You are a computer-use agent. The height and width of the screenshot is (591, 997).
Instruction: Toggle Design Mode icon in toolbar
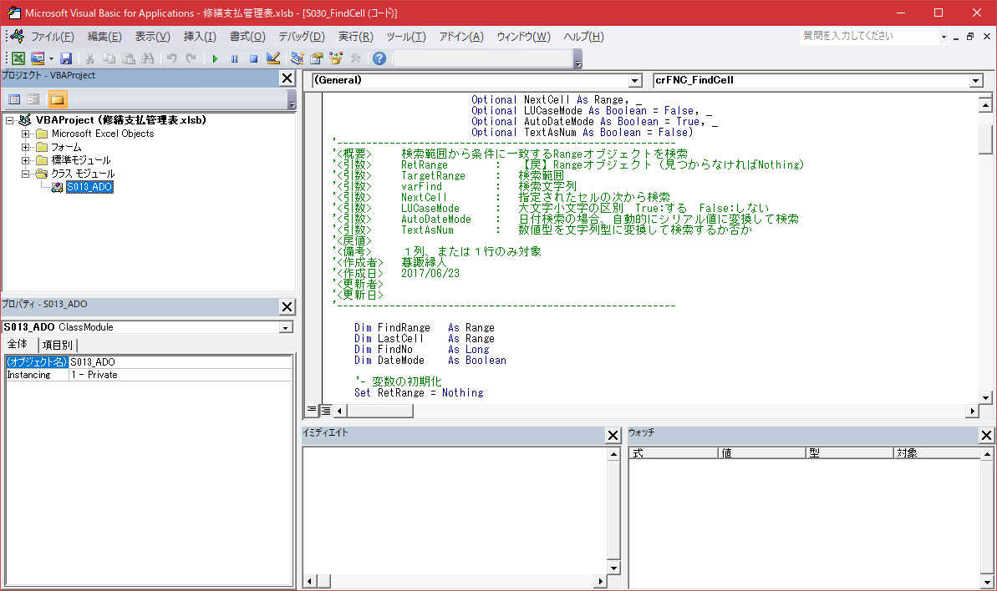(272, 58)
